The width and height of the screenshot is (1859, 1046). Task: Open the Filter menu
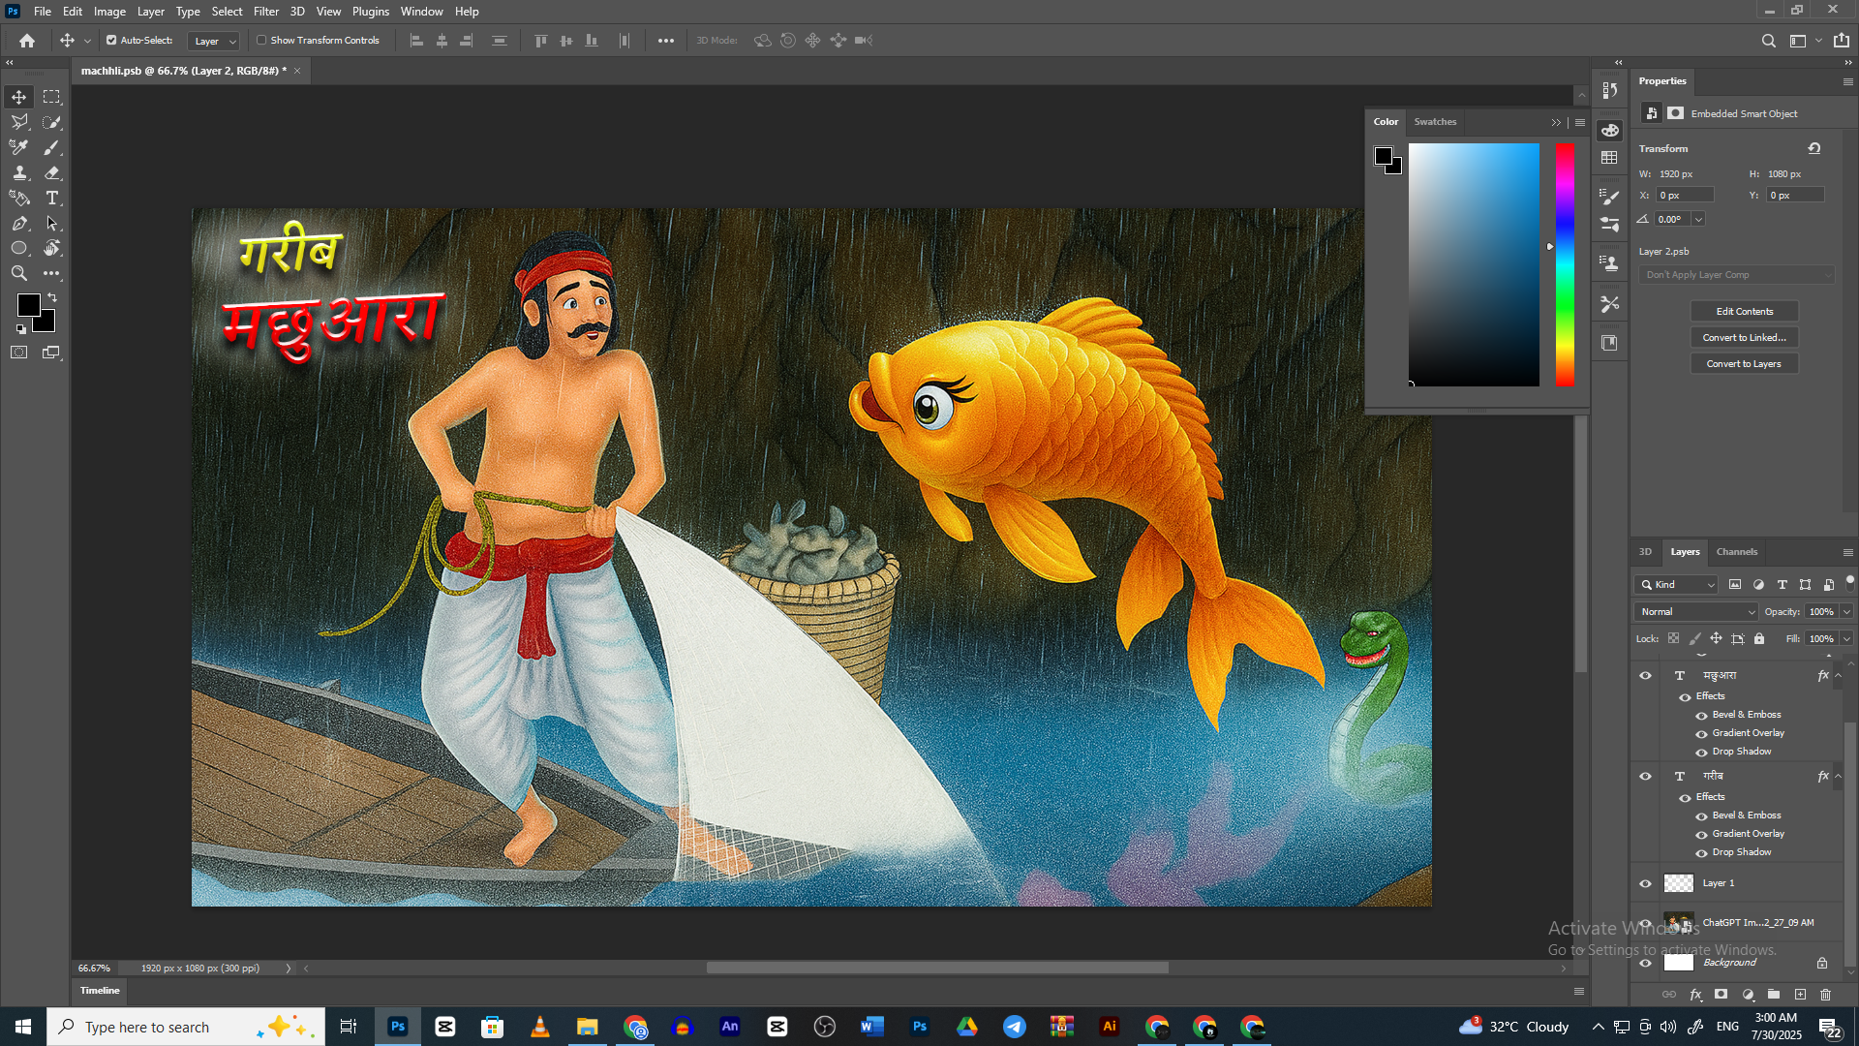265,12
